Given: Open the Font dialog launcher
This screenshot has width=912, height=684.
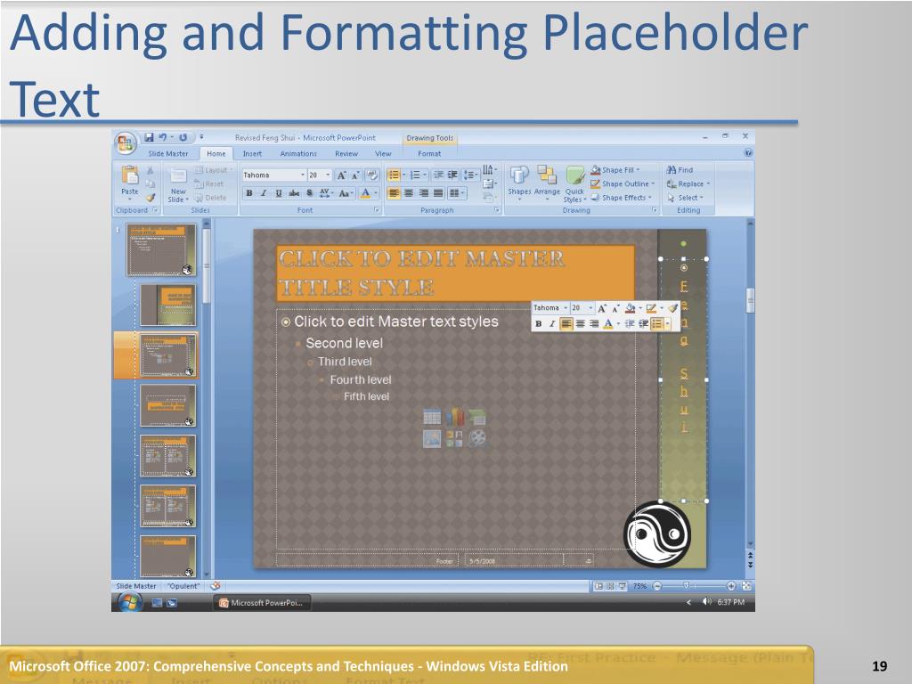Looking at the screenshot, I should click(377, 210).
